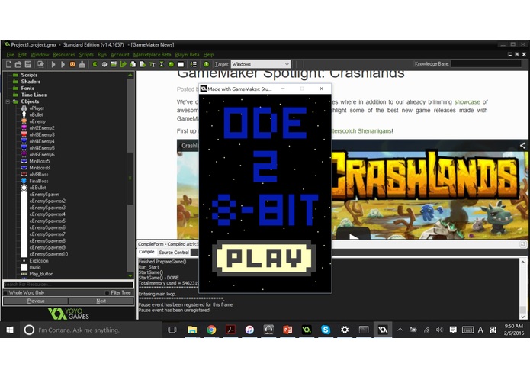530x377 pixels.
Task: Enable the Filter Tree checkbox
Action: pyautogui.click(x=108, y=292)
